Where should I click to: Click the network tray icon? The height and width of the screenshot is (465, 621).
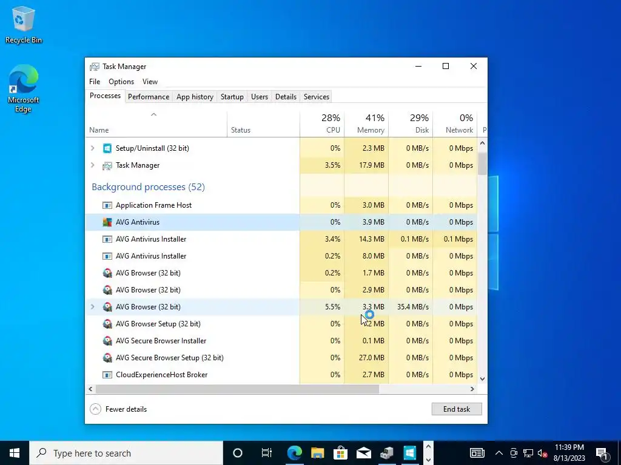click(x=528, y=453)
